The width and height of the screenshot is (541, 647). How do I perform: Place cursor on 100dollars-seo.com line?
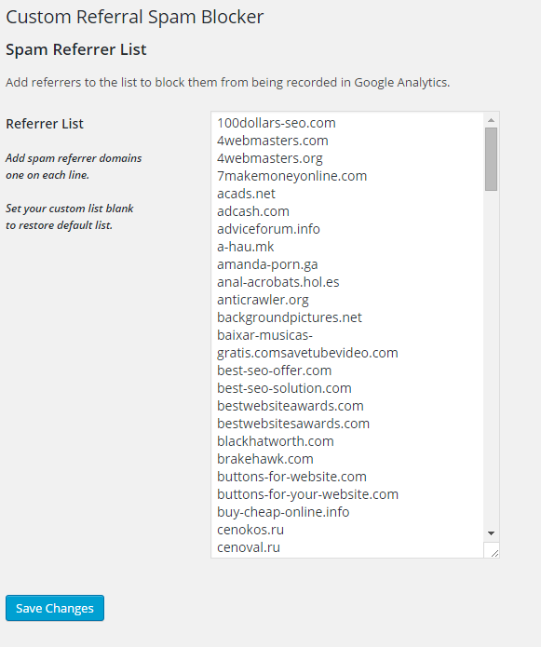(x=276, y=123)
